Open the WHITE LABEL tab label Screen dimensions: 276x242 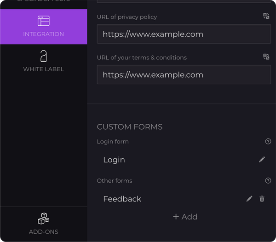pyautogui.click(x=44, y=69)
